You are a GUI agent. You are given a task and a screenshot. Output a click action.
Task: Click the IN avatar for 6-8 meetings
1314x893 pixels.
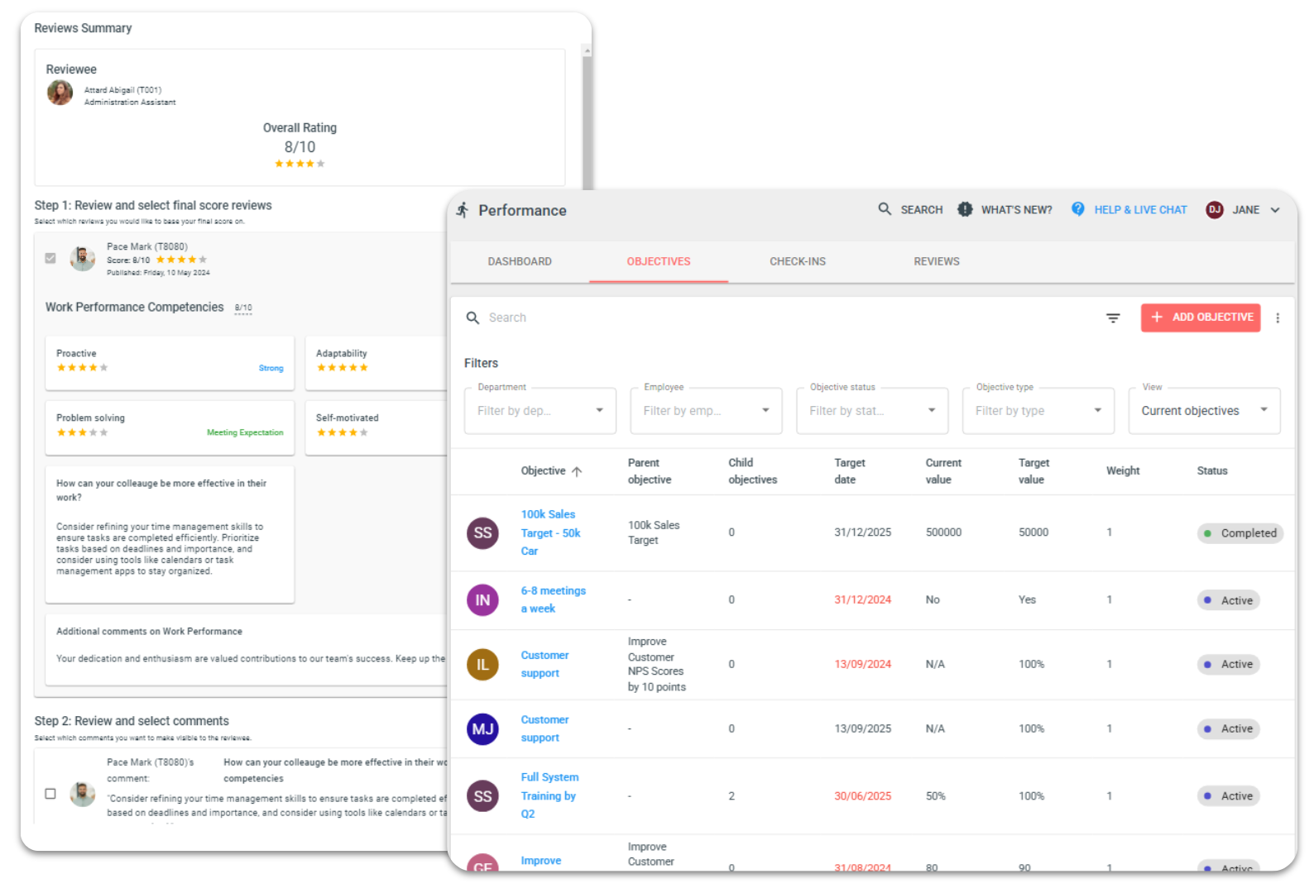[x=482, y=600]
